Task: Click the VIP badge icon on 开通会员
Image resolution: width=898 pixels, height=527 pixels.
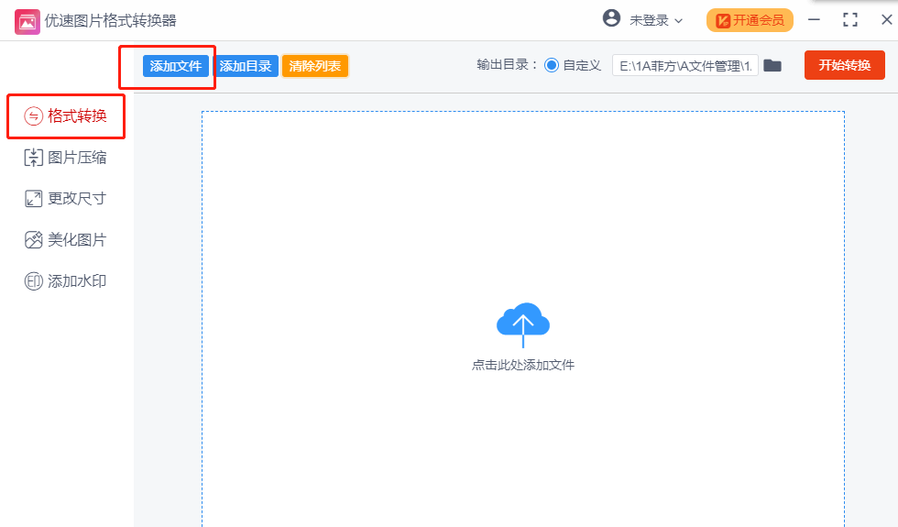Action: pyautogui.click(x=723, y=21)
